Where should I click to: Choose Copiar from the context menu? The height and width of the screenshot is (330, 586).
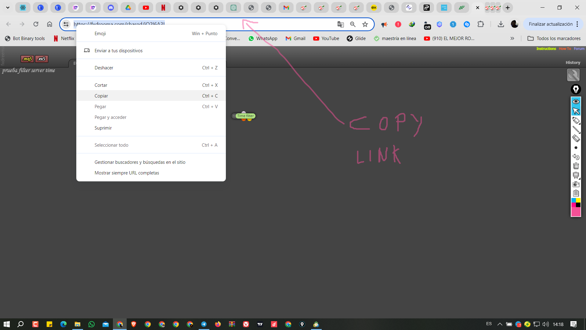(151, 96)
